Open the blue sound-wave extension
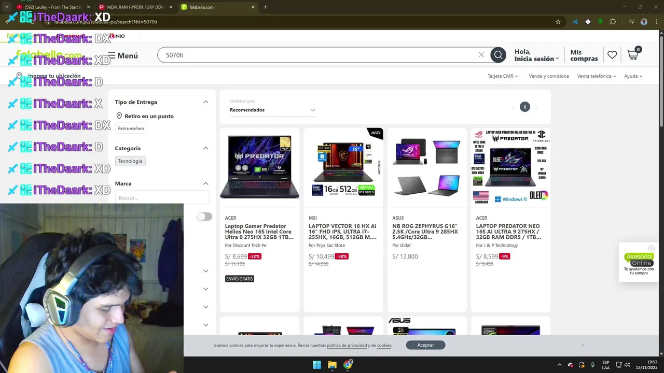This screenshot has width=664, height=373. pyautogui.click(x=575, y=22)
